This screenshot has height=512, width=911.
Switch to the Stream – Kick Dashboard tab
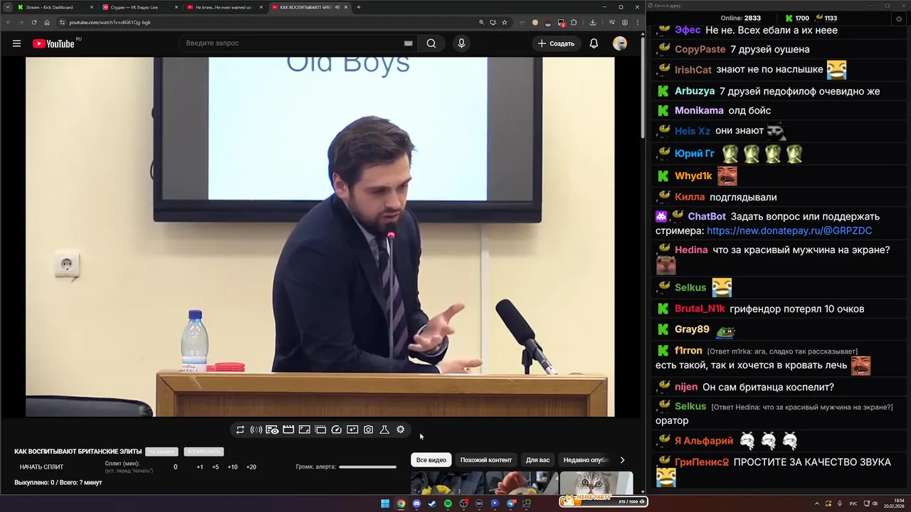(x=54, y=7)
